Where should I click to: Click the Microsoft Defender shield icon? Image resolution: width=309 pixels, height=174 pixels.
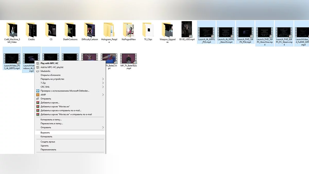pyautogui.click(x=38, y=91)
